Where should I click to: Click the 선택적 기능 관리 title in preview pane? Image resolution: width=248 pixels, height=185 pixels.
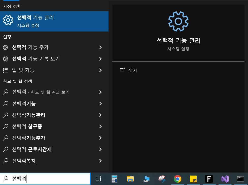coord(178,41)
